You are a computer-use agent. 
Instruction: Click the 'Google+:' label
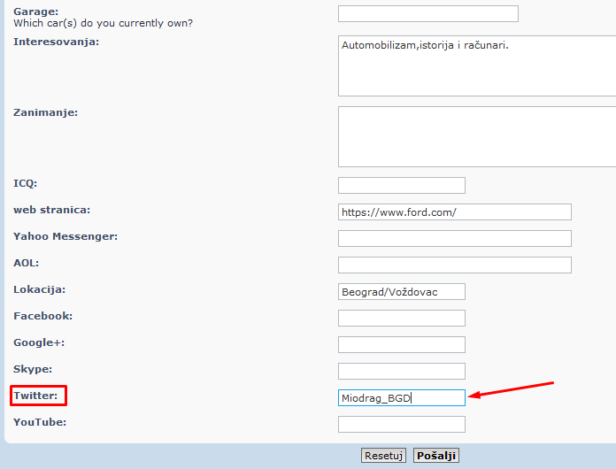click(x=39, y=342)
